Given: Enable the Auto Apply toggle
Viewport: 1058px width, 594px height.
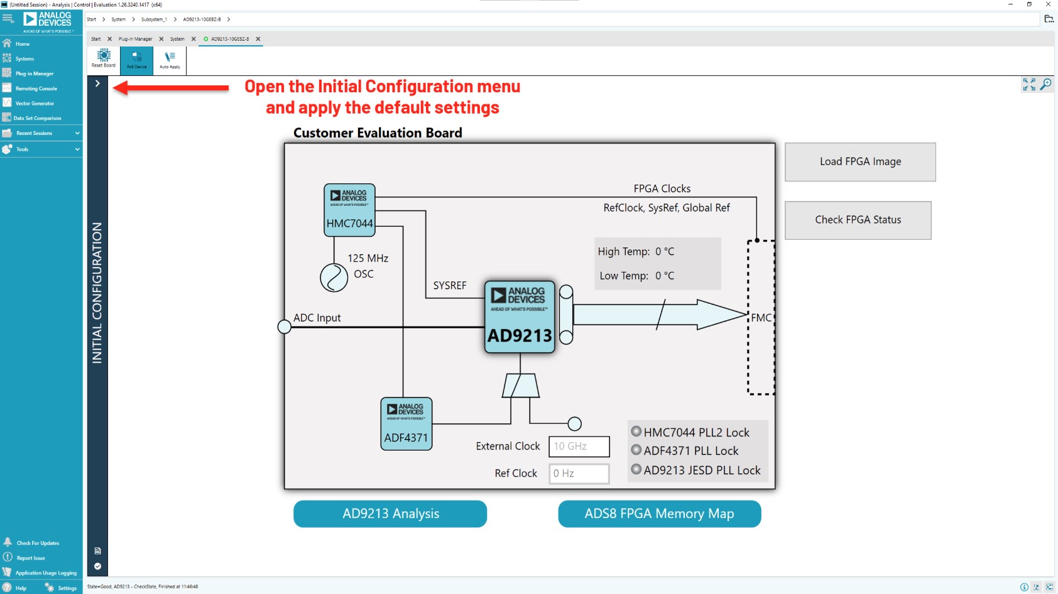Looking at the screenshot, I should click(x=170, y=58).
